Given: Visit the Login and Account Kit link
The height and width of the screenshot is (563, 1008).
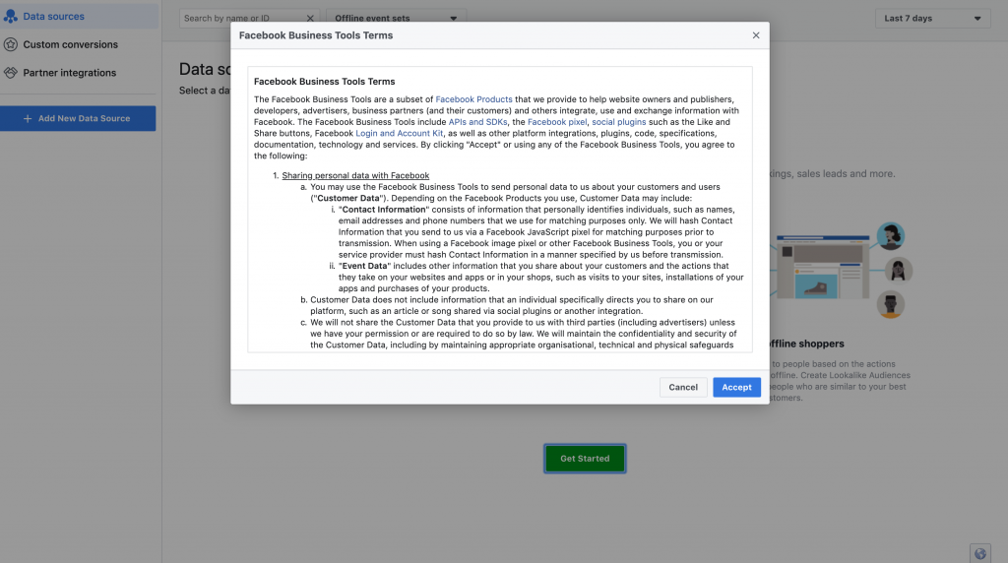Looking at the screenshot, I should [400, 133].
